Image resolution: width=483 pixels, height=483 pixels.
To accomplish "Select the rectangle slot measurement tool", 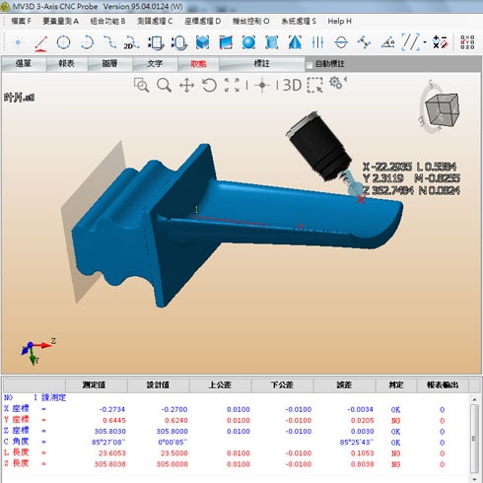I will (156, 42).
